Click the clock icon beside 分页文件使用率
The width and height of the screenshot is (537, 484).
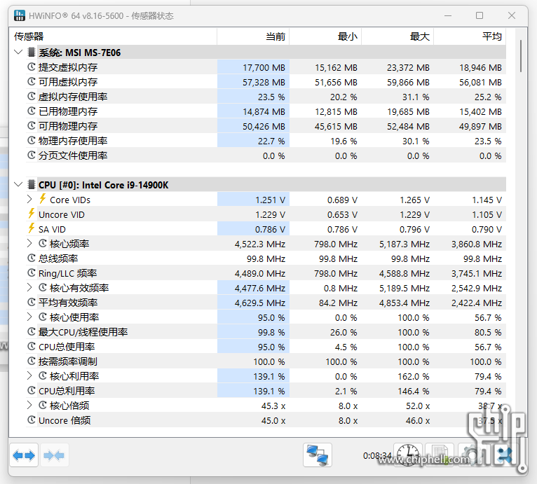31,155
